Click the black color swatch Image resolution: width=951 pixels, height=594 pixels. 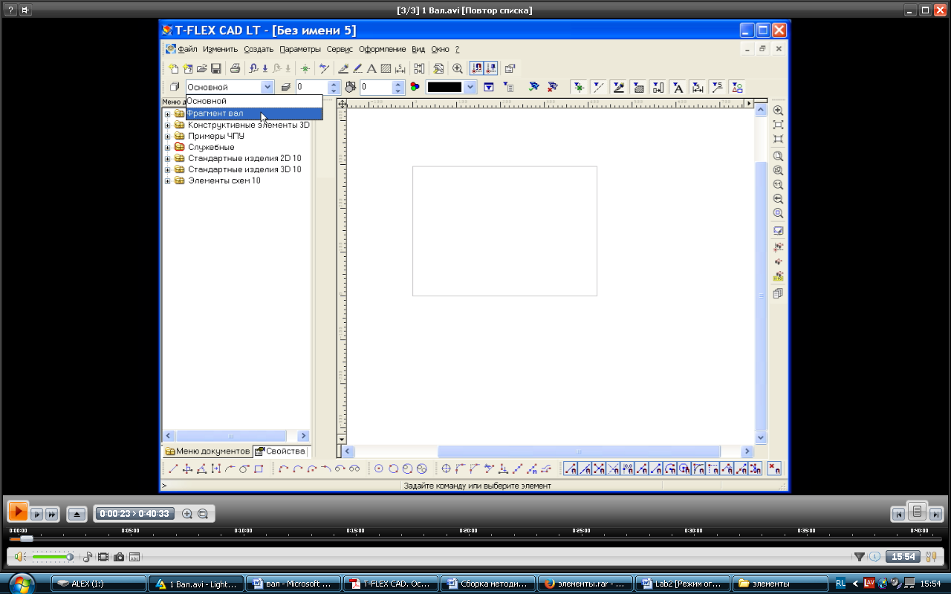point(444,87)
